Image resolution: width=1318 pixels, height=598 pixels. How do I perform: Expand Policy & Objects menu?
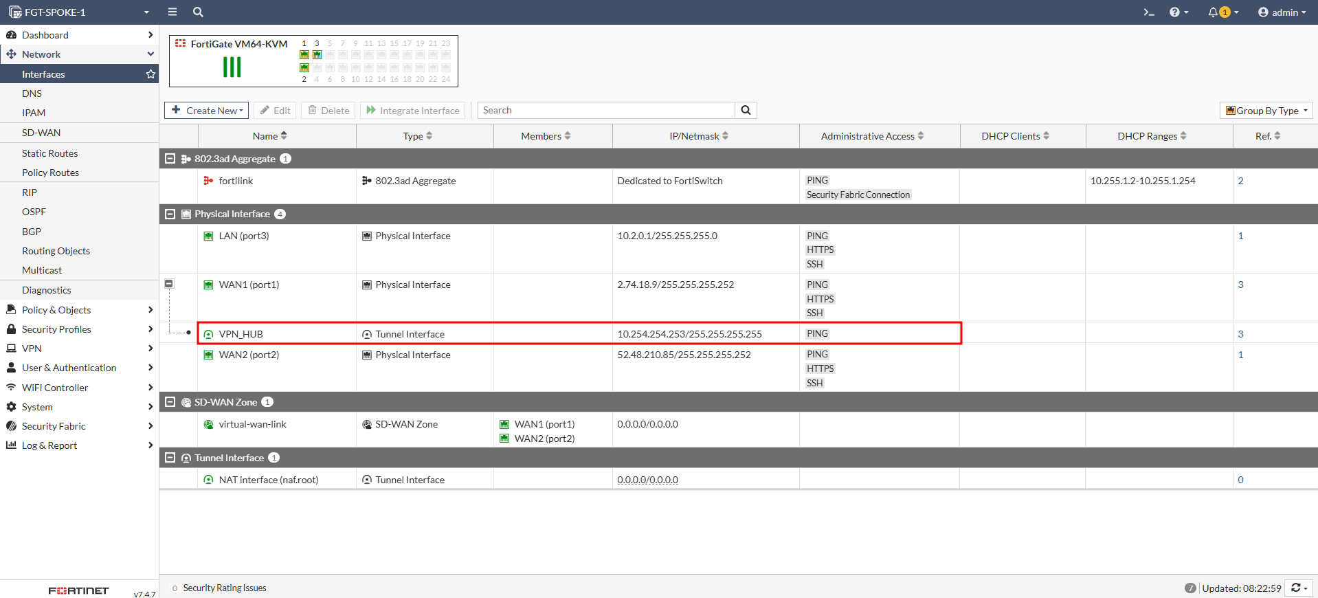coord(79,310)
